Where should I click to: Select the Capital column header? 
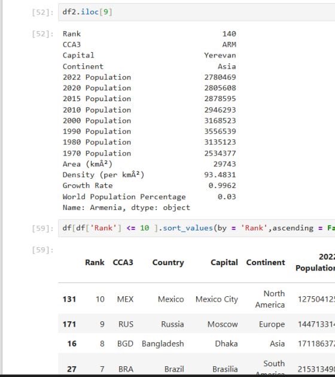(x=224, y=263)
